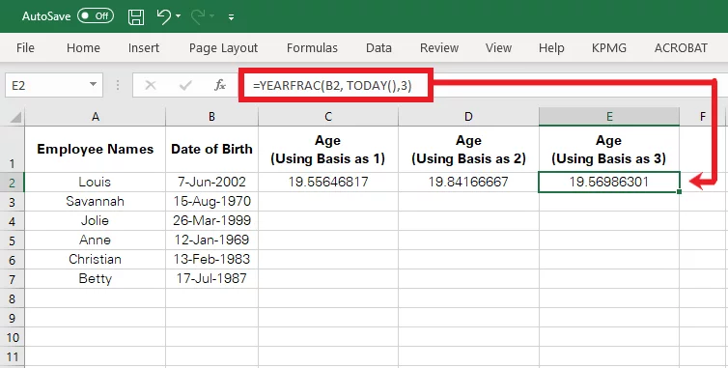Select column F header
The width and height of the screenshot is (728, 368).
click(703, 117)
